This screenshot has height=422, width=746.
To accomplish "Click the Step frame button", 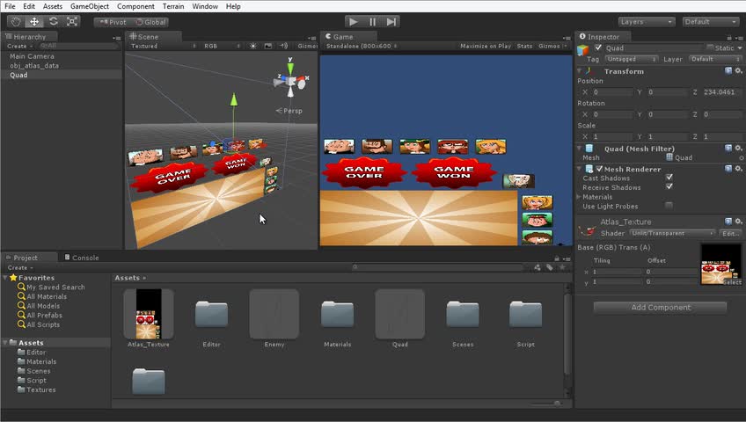I will [x=391, y=21].
